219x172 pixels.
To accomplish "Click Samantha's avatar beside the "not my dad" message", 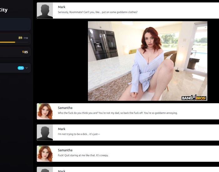I will (x=45, y=111).
